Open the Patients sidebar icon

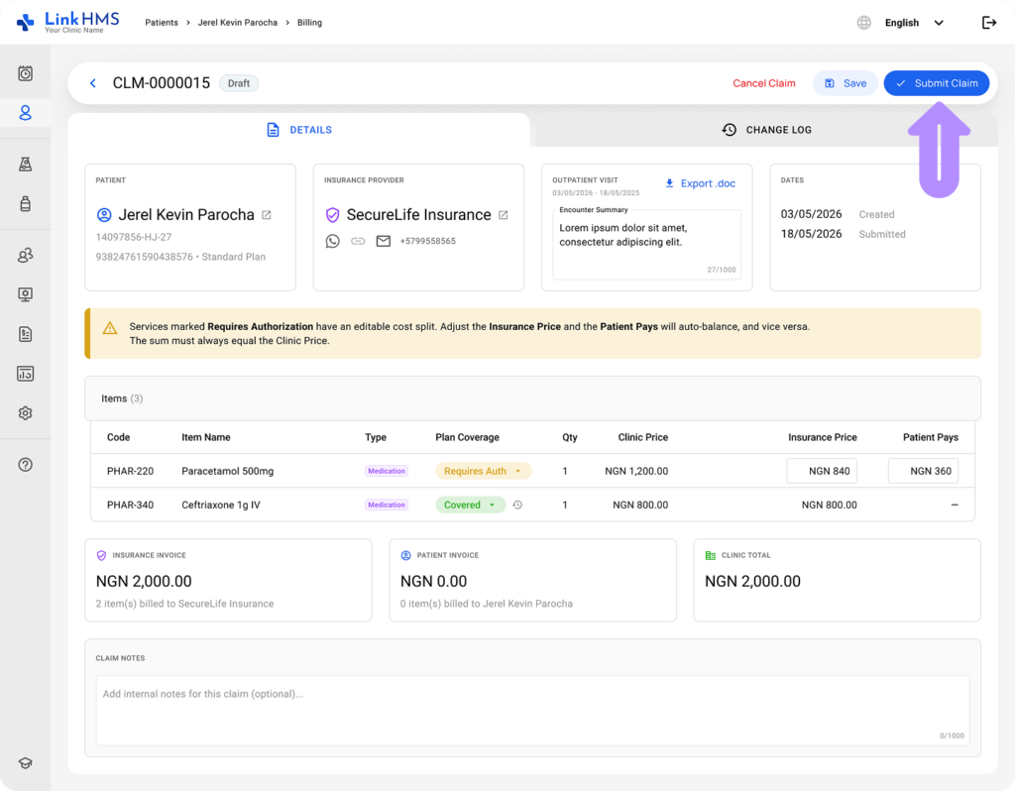click(25, 113)
